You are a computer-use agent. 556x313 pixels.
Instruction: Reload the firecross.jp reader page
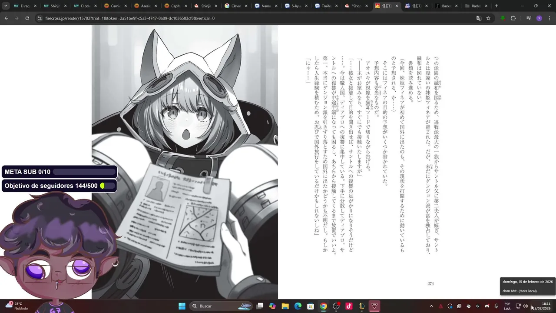coord(27,18)
